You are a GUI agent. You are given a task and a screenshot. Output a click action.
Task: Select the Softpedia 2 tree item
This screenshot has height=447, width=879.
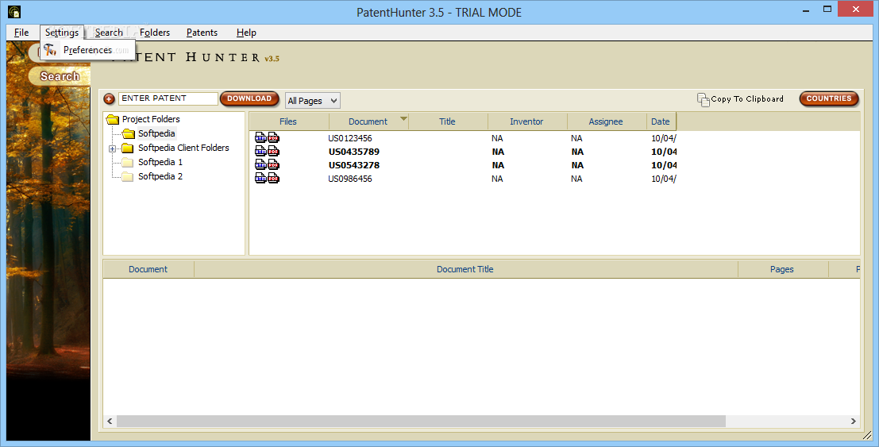[160, 177]
